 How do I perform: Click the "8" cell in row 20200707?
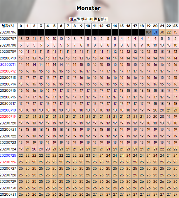tap(75, 39)
